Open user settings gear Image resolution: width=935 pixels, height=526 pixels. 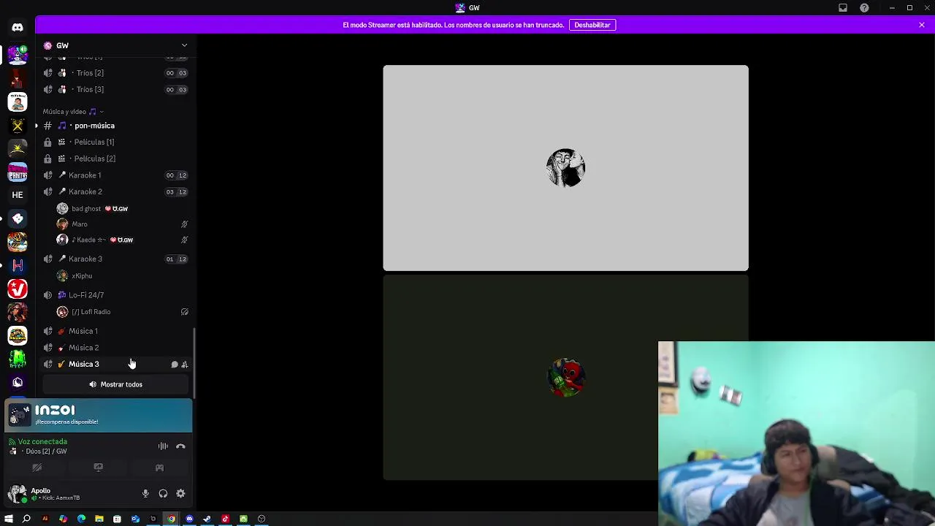click(x=180, y=494)
